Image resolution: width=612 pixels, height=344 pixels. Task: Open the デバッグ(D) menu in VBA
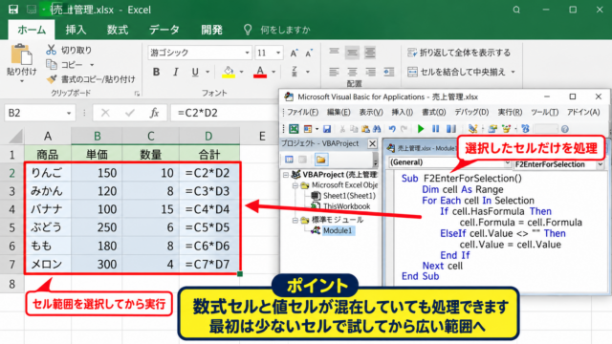(471, 113)
